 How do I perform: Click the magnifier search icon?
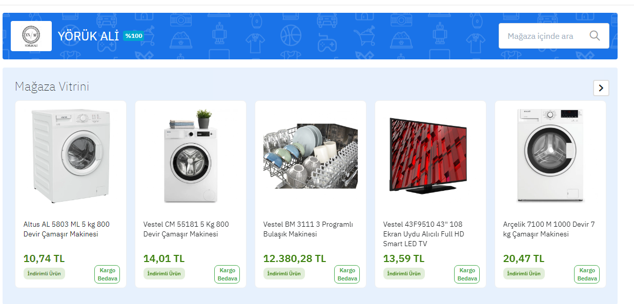pos(595,36)
